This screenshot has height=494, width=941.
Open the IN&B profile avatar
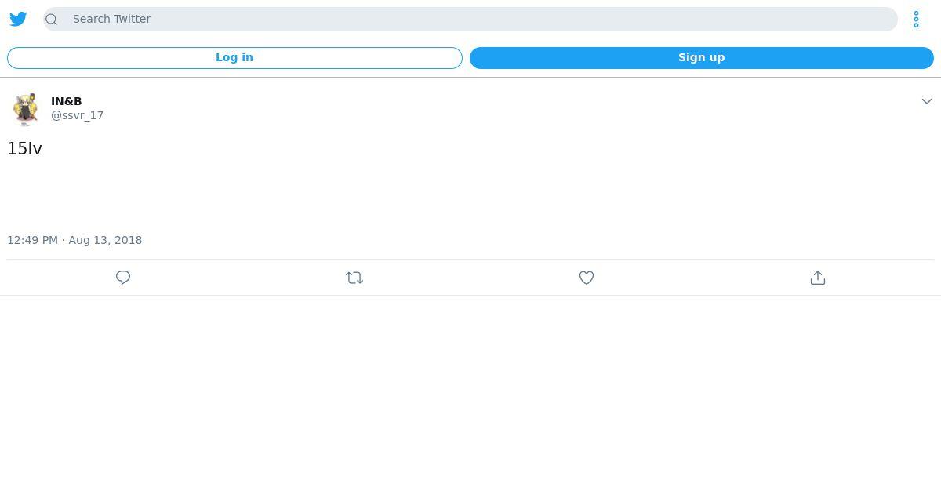click(25, 108)
